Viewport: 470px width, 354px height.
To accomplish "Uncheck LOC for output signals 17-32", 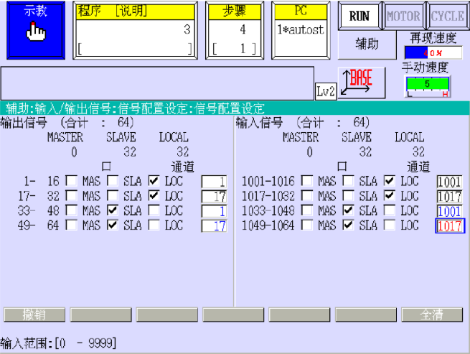I will pyautogui.click(x=154, y=195).
